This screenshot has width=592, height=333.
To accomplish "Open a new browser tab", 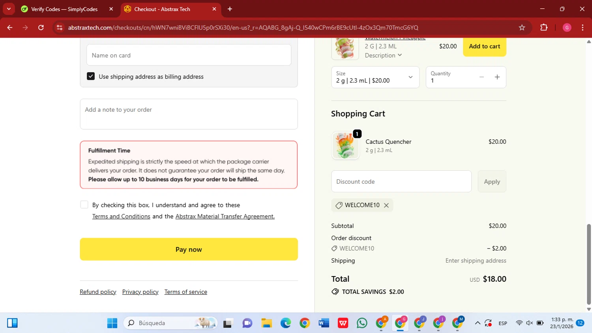I will [230, 9].
